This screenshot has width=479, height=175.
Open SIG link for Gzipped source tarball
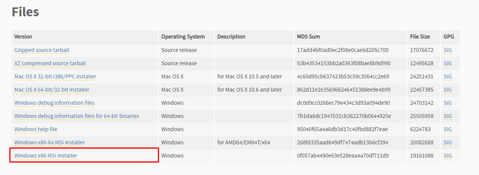click(448, 50)
